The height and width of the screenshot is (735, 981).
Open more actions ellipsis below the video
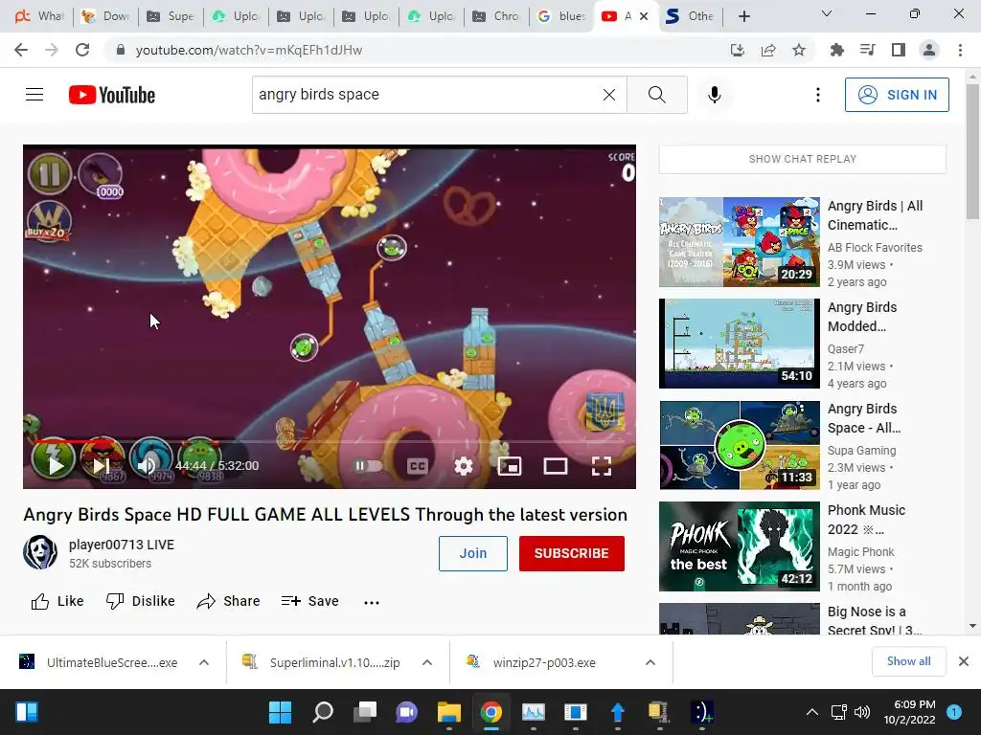(x=372, y=603)
